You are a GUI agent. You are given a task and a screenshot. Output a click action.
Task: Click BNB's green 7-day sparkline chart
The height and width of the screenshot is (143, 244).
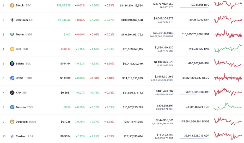pos(228,48)
